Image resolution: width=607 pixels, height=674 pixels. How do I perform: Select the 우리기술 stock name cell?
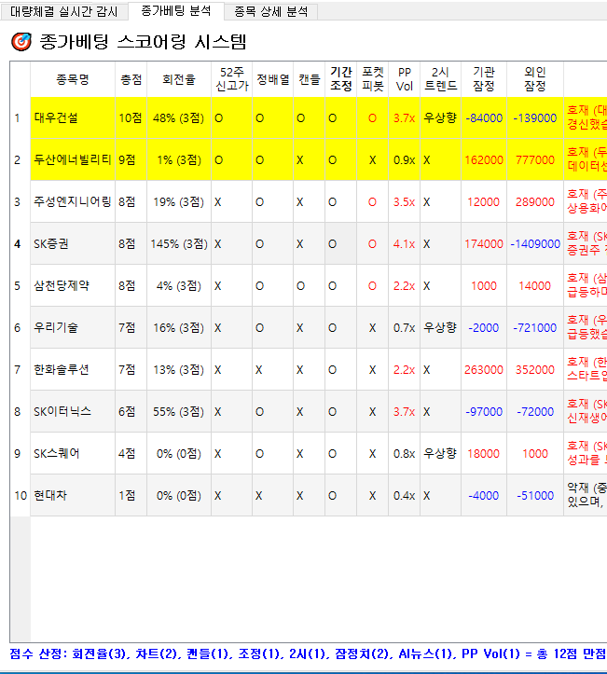coord(73,327)
